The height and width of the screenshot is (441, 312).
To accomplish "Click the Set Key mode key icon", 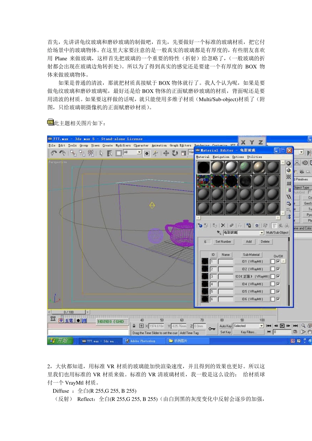I will 212,329.
